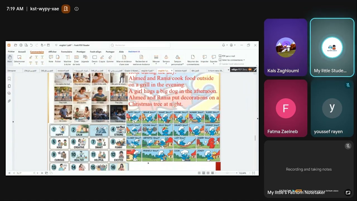
Task: Switch to continuous facing view mode
Action: click(x=213, y=173)
